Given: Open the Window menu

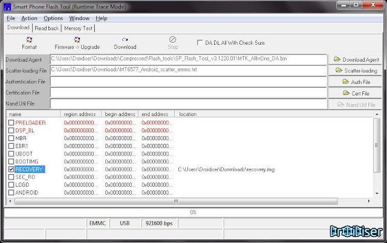Looking at the screenshot, I should click(79, 18).
